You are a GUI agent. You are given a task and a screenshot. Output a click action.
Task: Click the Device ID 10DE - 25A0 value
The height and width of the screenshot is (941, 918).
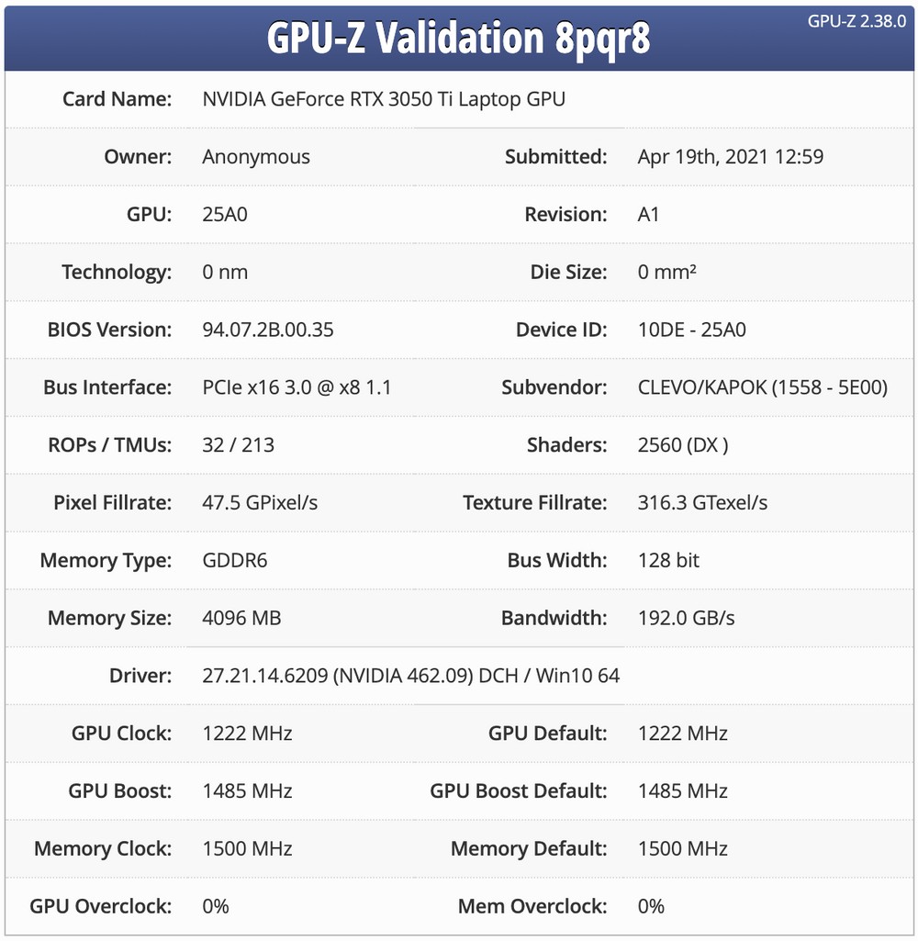click(x=691, y=330)
